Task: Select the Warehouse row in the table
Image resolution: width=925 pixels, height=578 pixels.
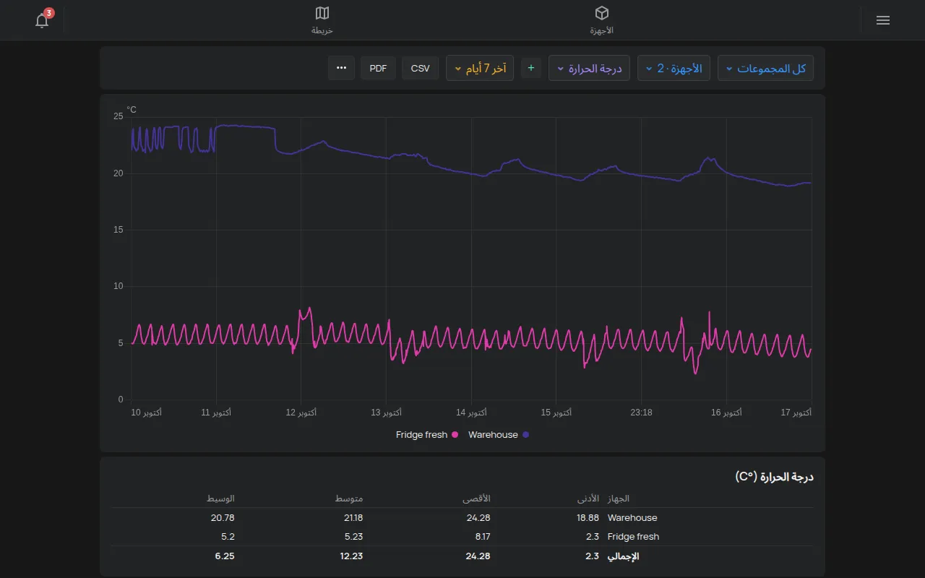Action: point(462,517)
